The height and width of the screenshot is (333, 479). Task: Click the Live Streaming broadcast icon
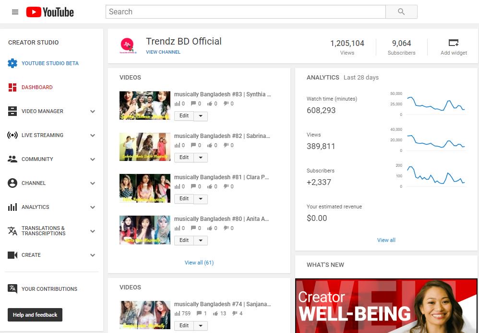[x=12, y=135]
